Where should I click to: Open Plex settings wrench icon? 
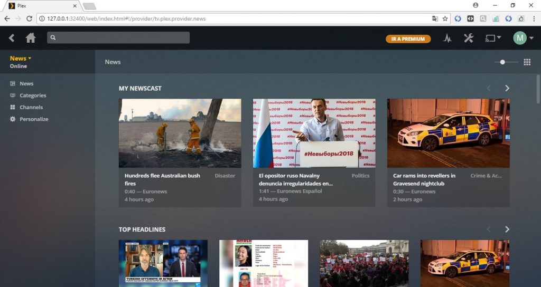pyautogui.click(x=469, y=38)
